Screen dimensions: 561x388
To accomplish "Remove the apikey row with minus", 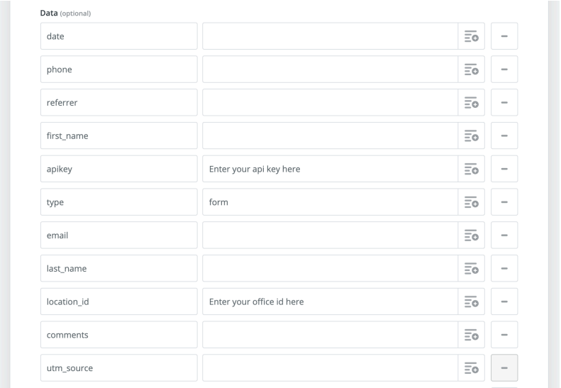I will 504,169.
